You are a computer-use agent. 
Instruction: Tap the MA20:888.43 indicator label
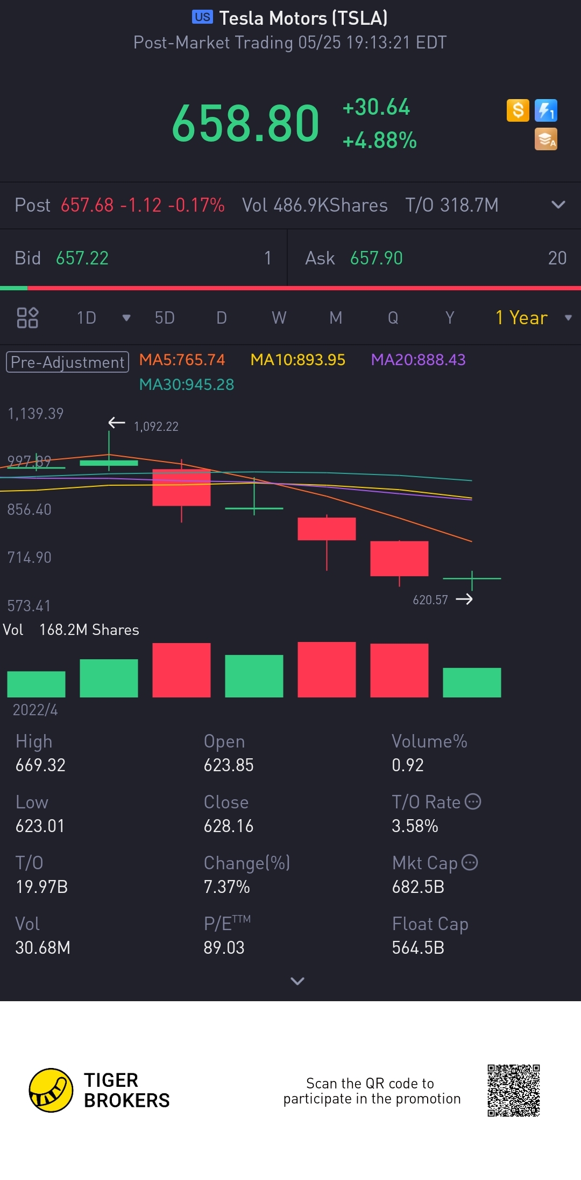click(418, 360)
